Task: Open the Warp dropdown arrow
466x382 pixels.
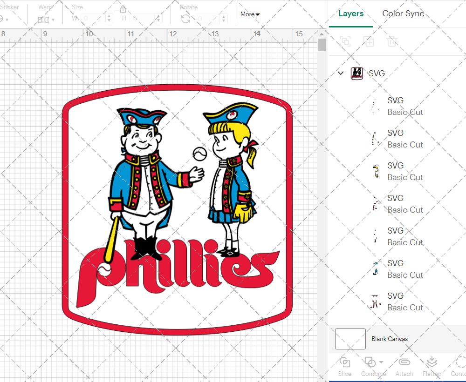Action: click(53, 20)
